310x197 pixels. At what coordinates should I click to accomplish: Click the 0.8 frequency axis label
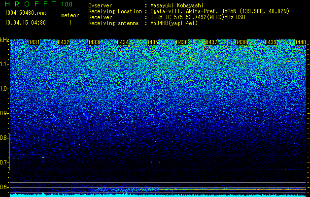pos(4,138)
